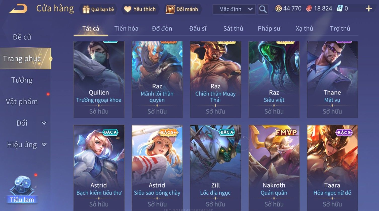
Task: Open the Tướng sidebar menu
Action: pos(22,80)
